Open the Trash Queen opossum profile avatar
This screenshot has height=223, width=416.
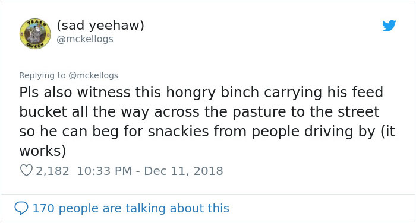click(x=35, y=34)
